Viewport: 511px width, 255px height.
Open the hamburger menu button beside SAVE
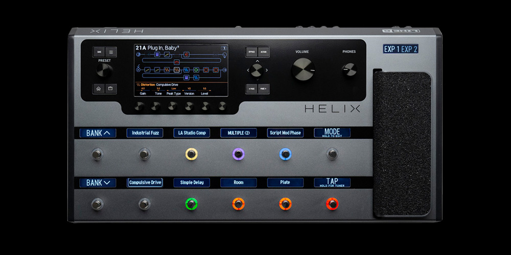tap(111, 52)
